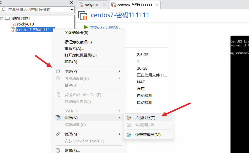
Task: Select 管理(M) menu entry
Action: [89, 134]
